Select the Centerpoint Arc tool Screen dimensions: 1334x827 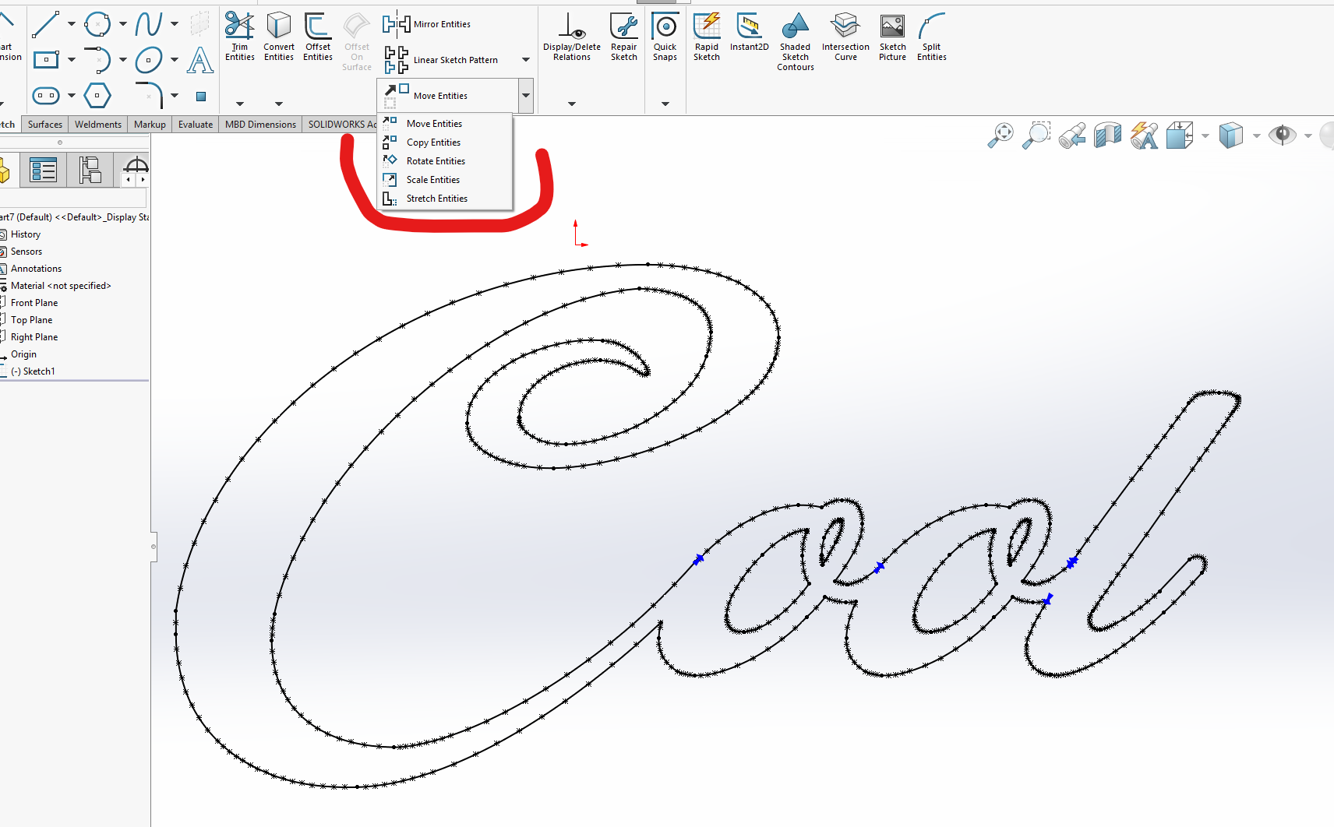[97, 59]
